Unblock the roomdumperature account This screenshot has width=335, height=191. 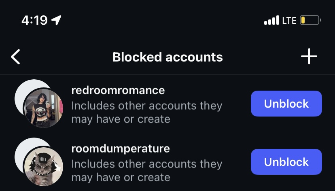(286, 162)
